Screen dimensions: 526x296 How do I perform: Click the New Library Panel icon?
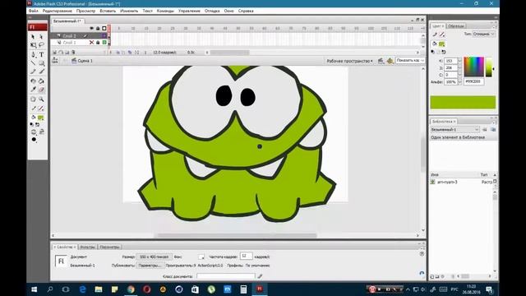pyautogui.click(x=493, y=130)
